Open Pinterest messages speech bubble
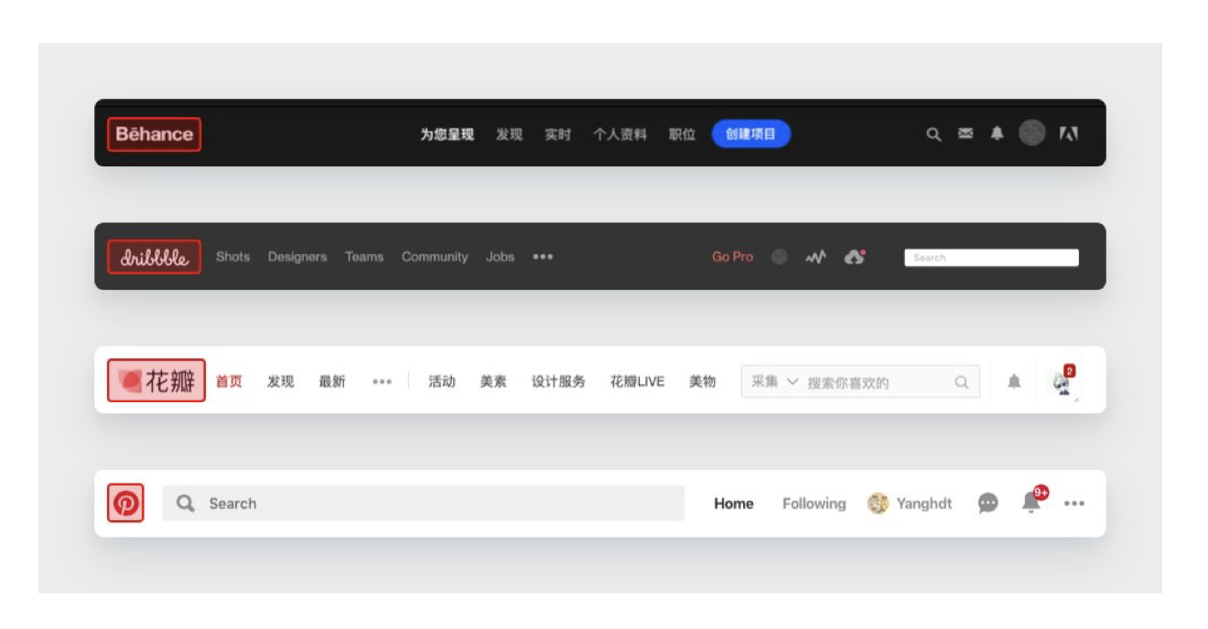This screenshot has height=629, width=1208. [988, 503]
